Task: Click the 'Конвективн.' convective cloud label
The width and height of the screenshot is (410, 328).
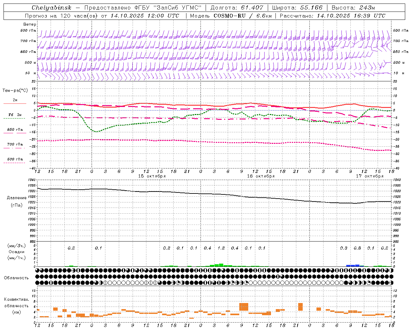Action: click(x=16, y=300)
